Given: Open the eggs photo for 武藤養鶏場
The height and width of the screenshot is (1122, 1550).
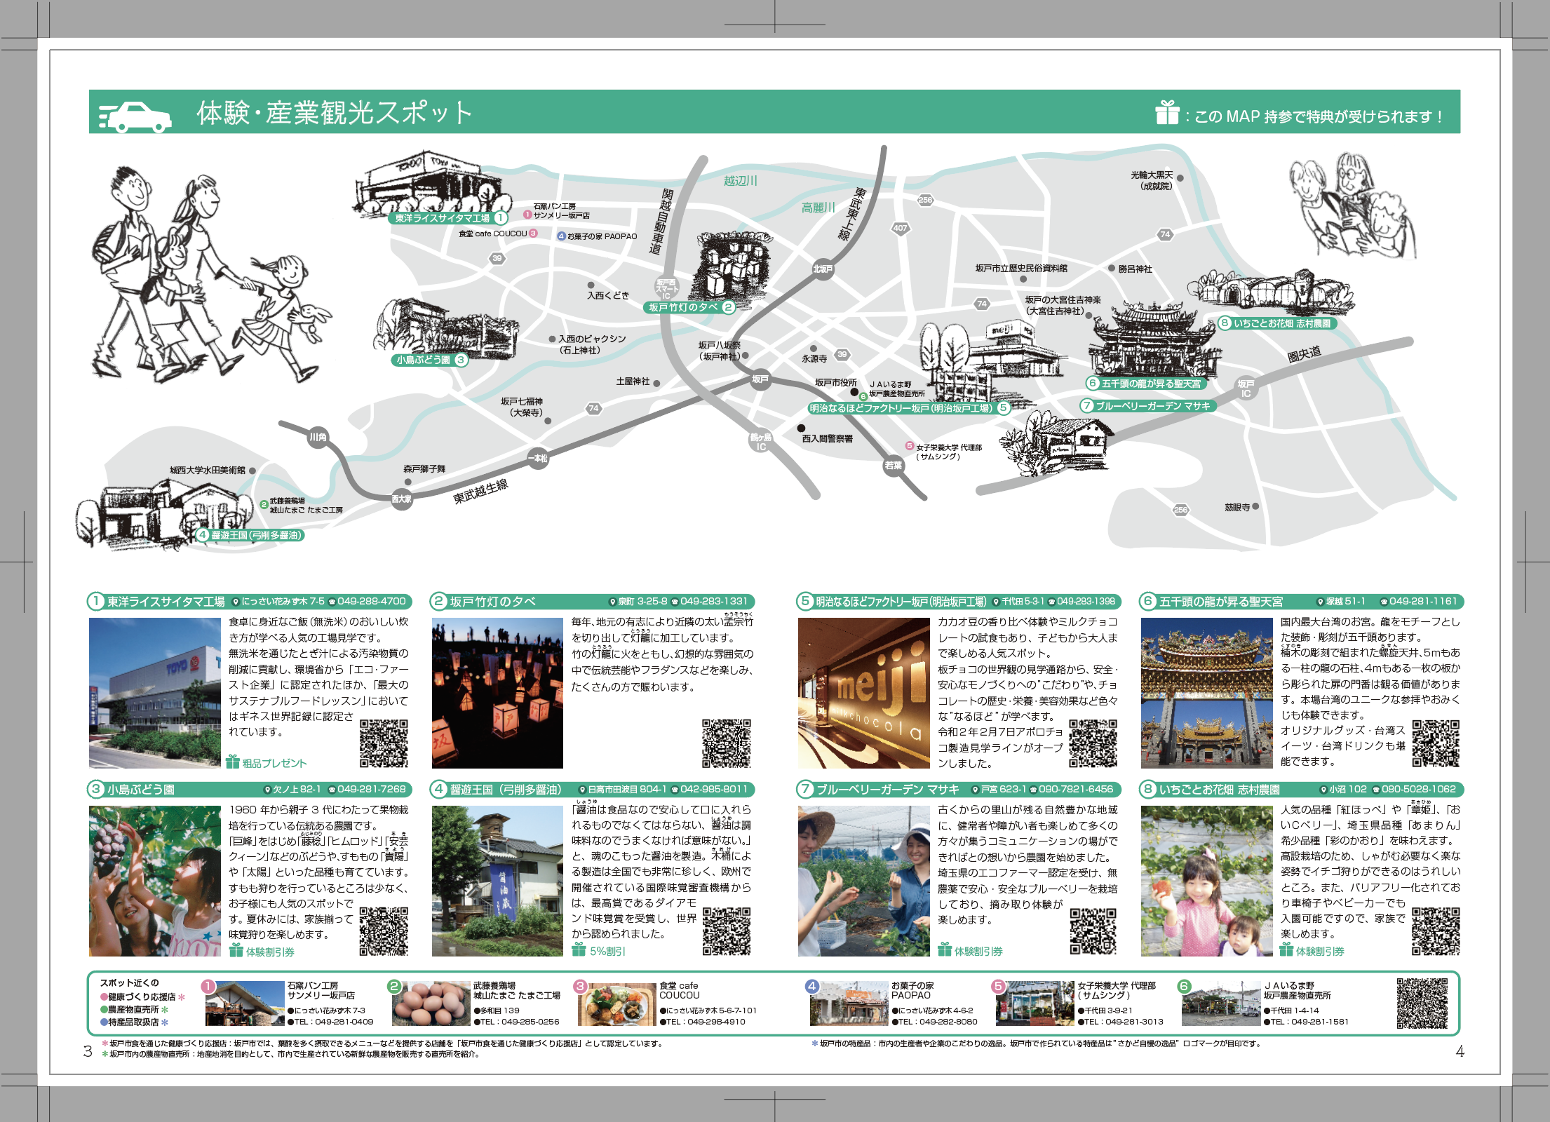Looking at the screenshot, I should pos(431,1003).
